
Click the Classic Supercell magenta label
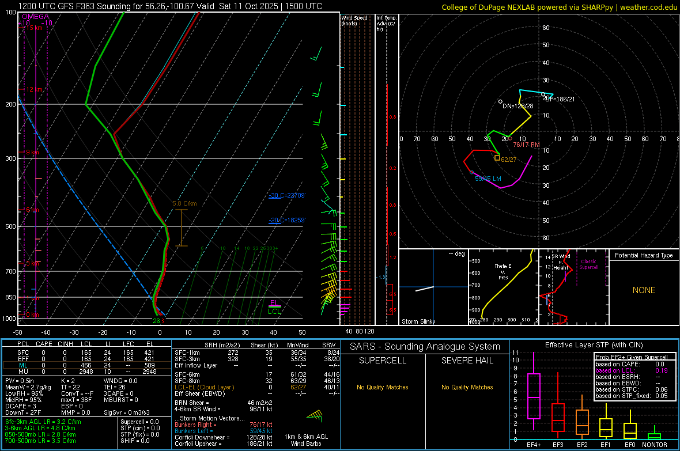point(589,264)
